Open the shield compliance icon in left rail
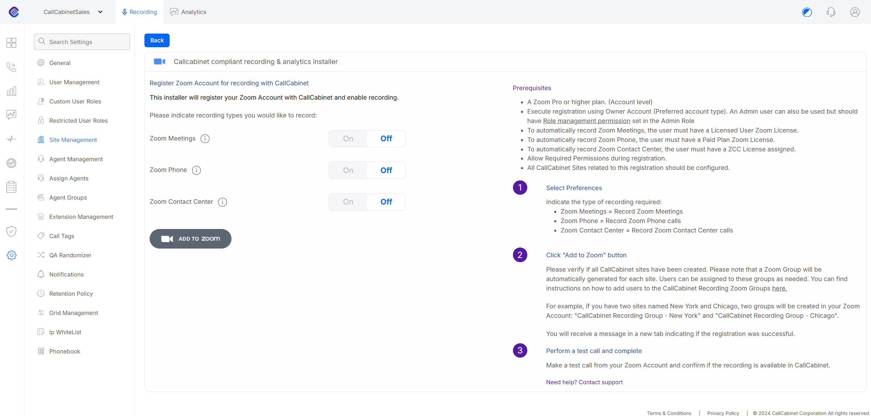Screen dimensions: 871x416 click(x=12, y=231)
